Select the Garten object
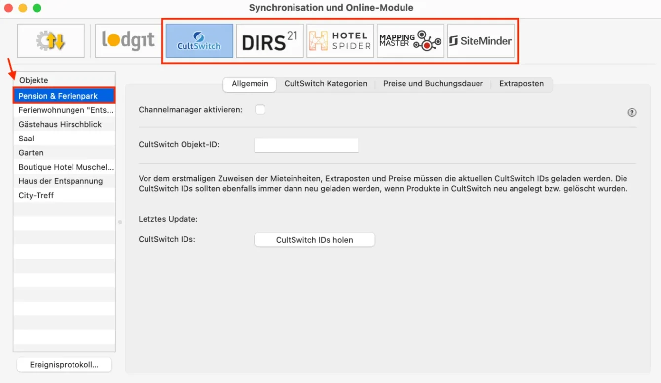 (x=64, y=153)
